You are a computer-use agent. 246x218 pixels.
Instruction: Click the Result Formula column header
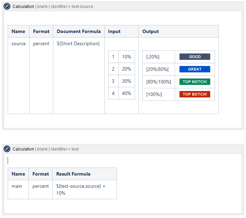(73, 174)
